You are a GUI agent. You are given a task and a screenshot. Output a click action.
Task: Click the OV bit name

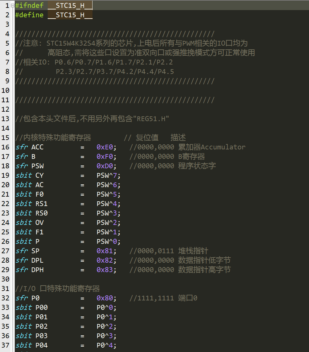(40, 222)
